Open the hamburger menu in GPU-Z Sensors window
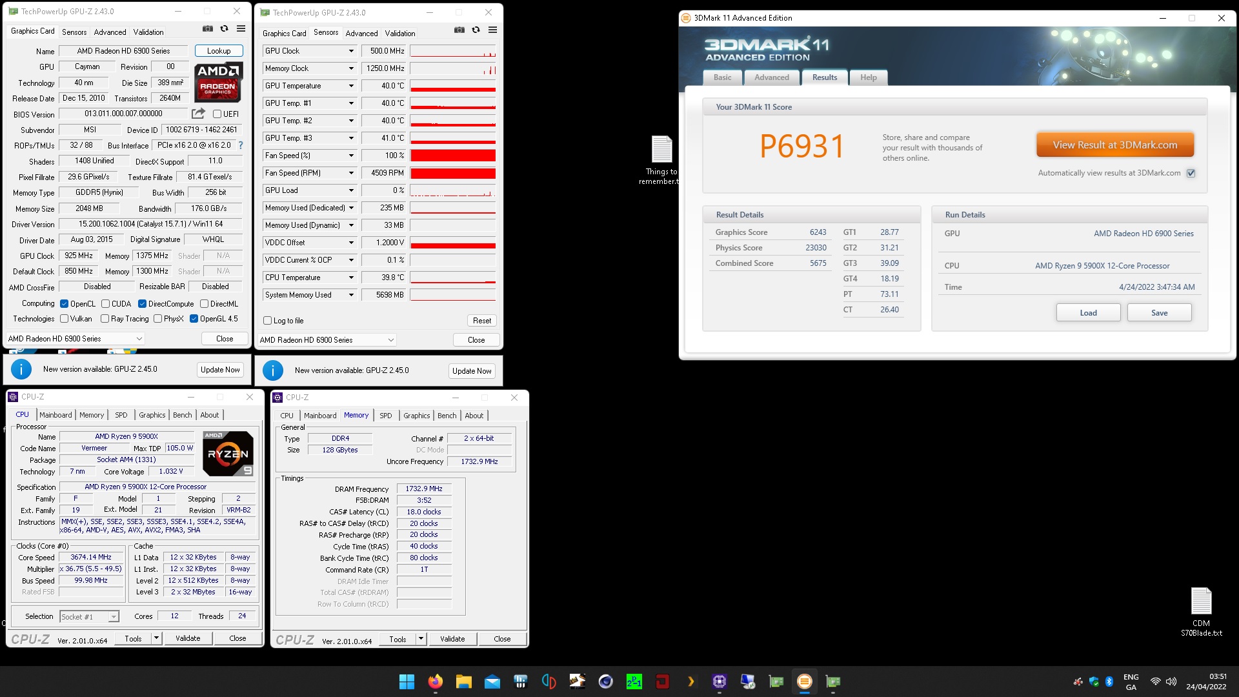Viewport: 1239px width, 697px height. [x=492, y=30]
